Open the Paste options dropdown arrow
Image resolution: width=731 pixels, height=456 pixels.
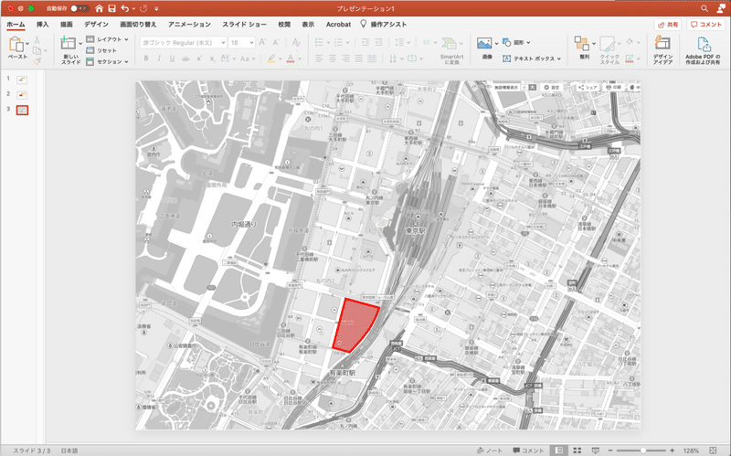27,43
